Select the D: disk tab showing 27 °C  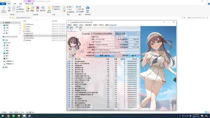80,29
